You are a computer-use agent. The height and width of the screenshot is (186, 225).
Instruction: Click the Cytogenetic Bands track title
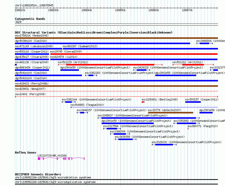coord(30,19)
